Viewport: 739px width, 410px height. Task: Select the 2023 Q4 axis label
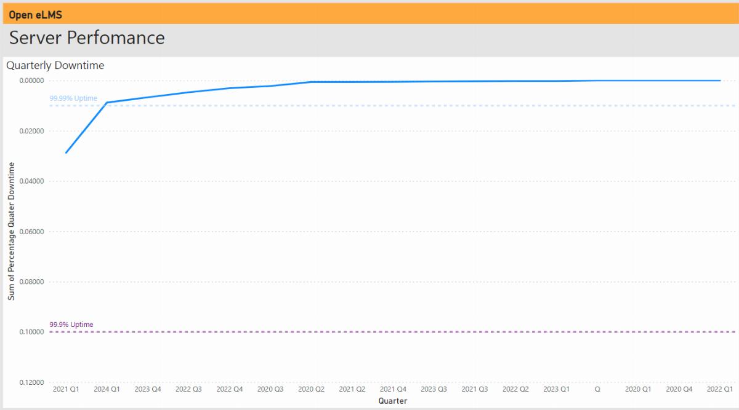click(x=148, y=390)
